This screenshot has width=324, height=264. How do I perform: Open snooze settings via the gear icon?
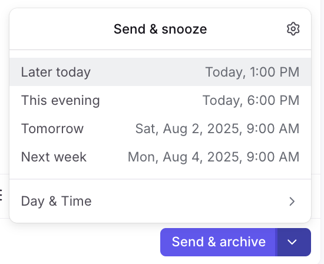click(293, 29)
